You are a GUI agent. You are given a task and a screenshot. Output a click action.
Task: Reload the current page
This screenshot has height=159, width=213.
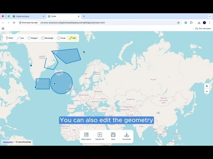[x=14, y=23]
